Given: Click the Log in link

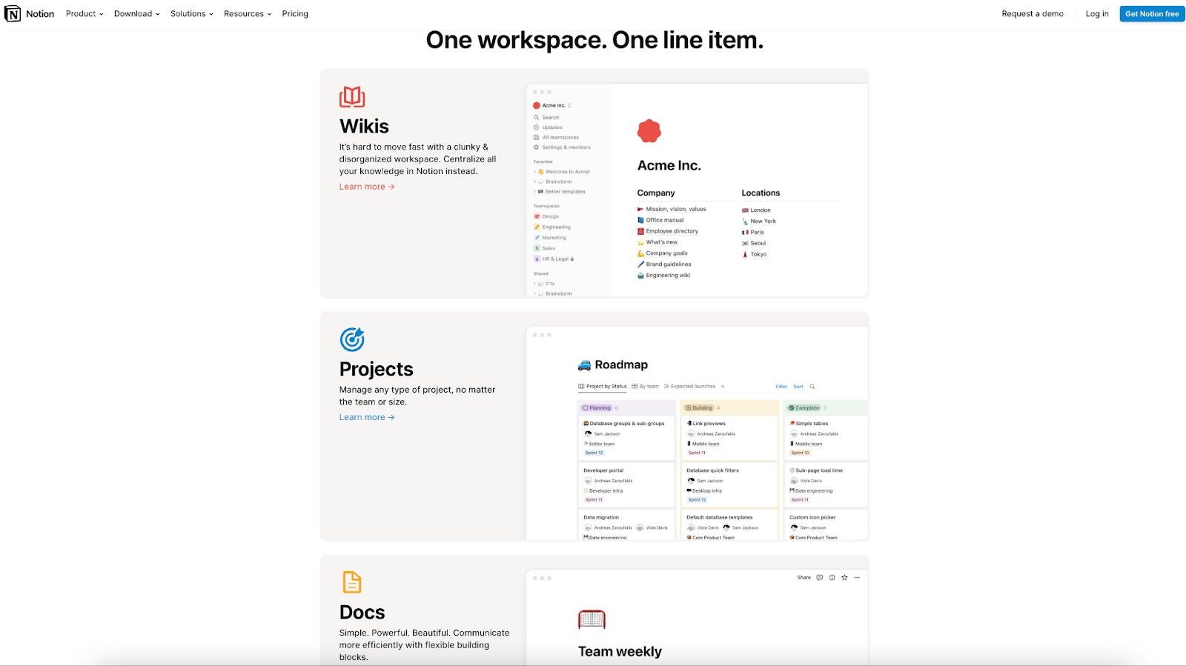Looking at the screenshot, I should pyautogui.click(x=1097, y=14).
